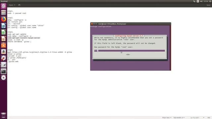Viewport: 212px width, 119px height.
Task: Click the 'su - git' line
Action: (x=11, y=59)
